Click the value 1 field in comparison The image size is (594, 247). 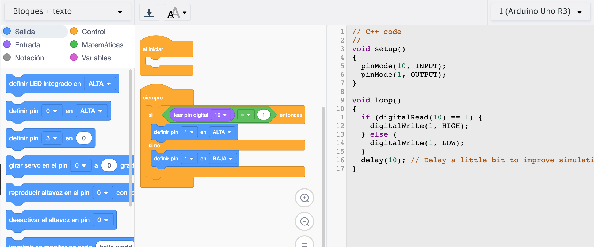pyautogui.click(x=264, y=115)
